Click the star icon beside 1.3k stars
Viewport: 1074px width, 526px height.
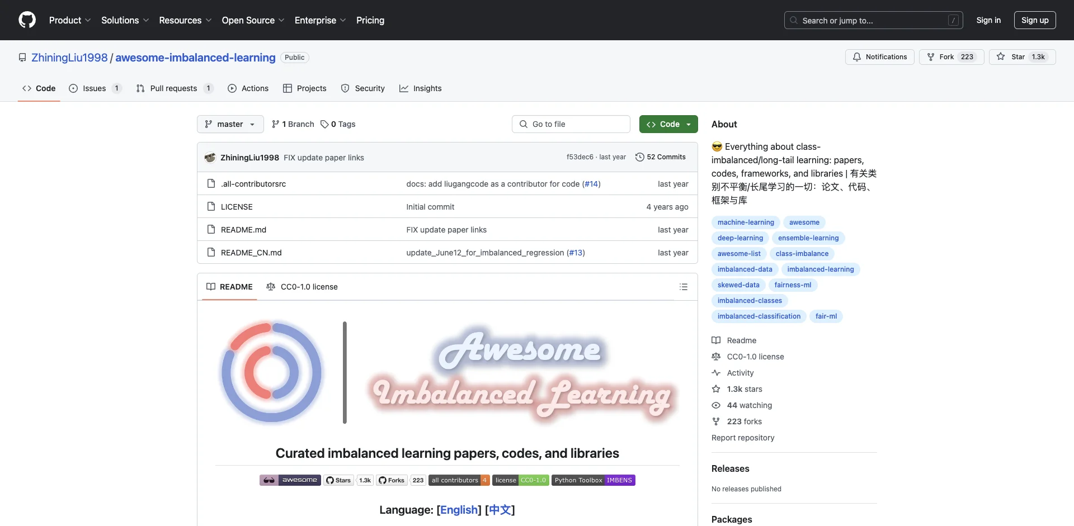(x=716, y=389)
